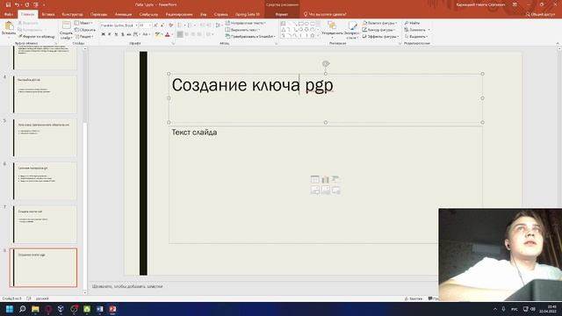The image size is (562, 316).
Task: Open the Файл tab
Action: [x=9, y=14]
